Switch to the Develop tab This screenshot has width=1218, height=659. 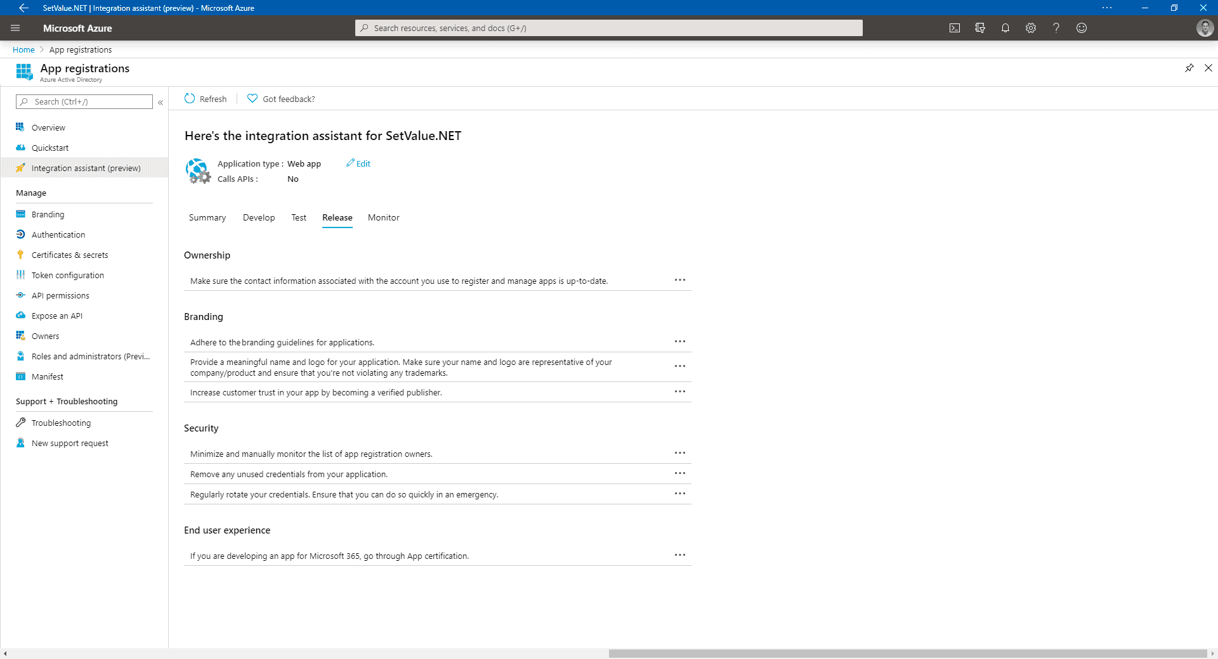(259, 217)
